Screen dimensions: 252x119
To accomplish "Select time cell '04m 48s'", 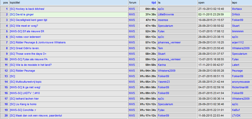I will pos(151,9).
